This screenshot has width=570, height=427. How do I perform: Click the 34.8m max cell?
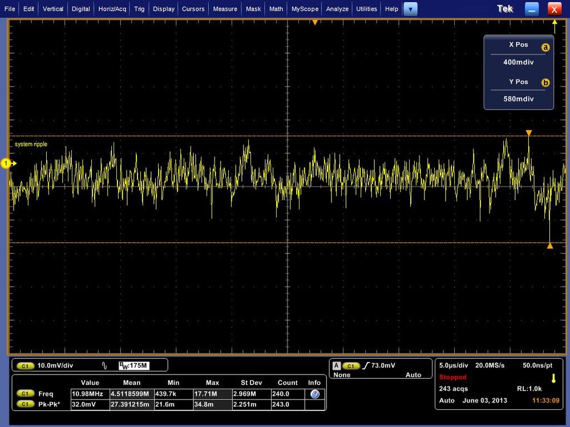coord(213,405)
